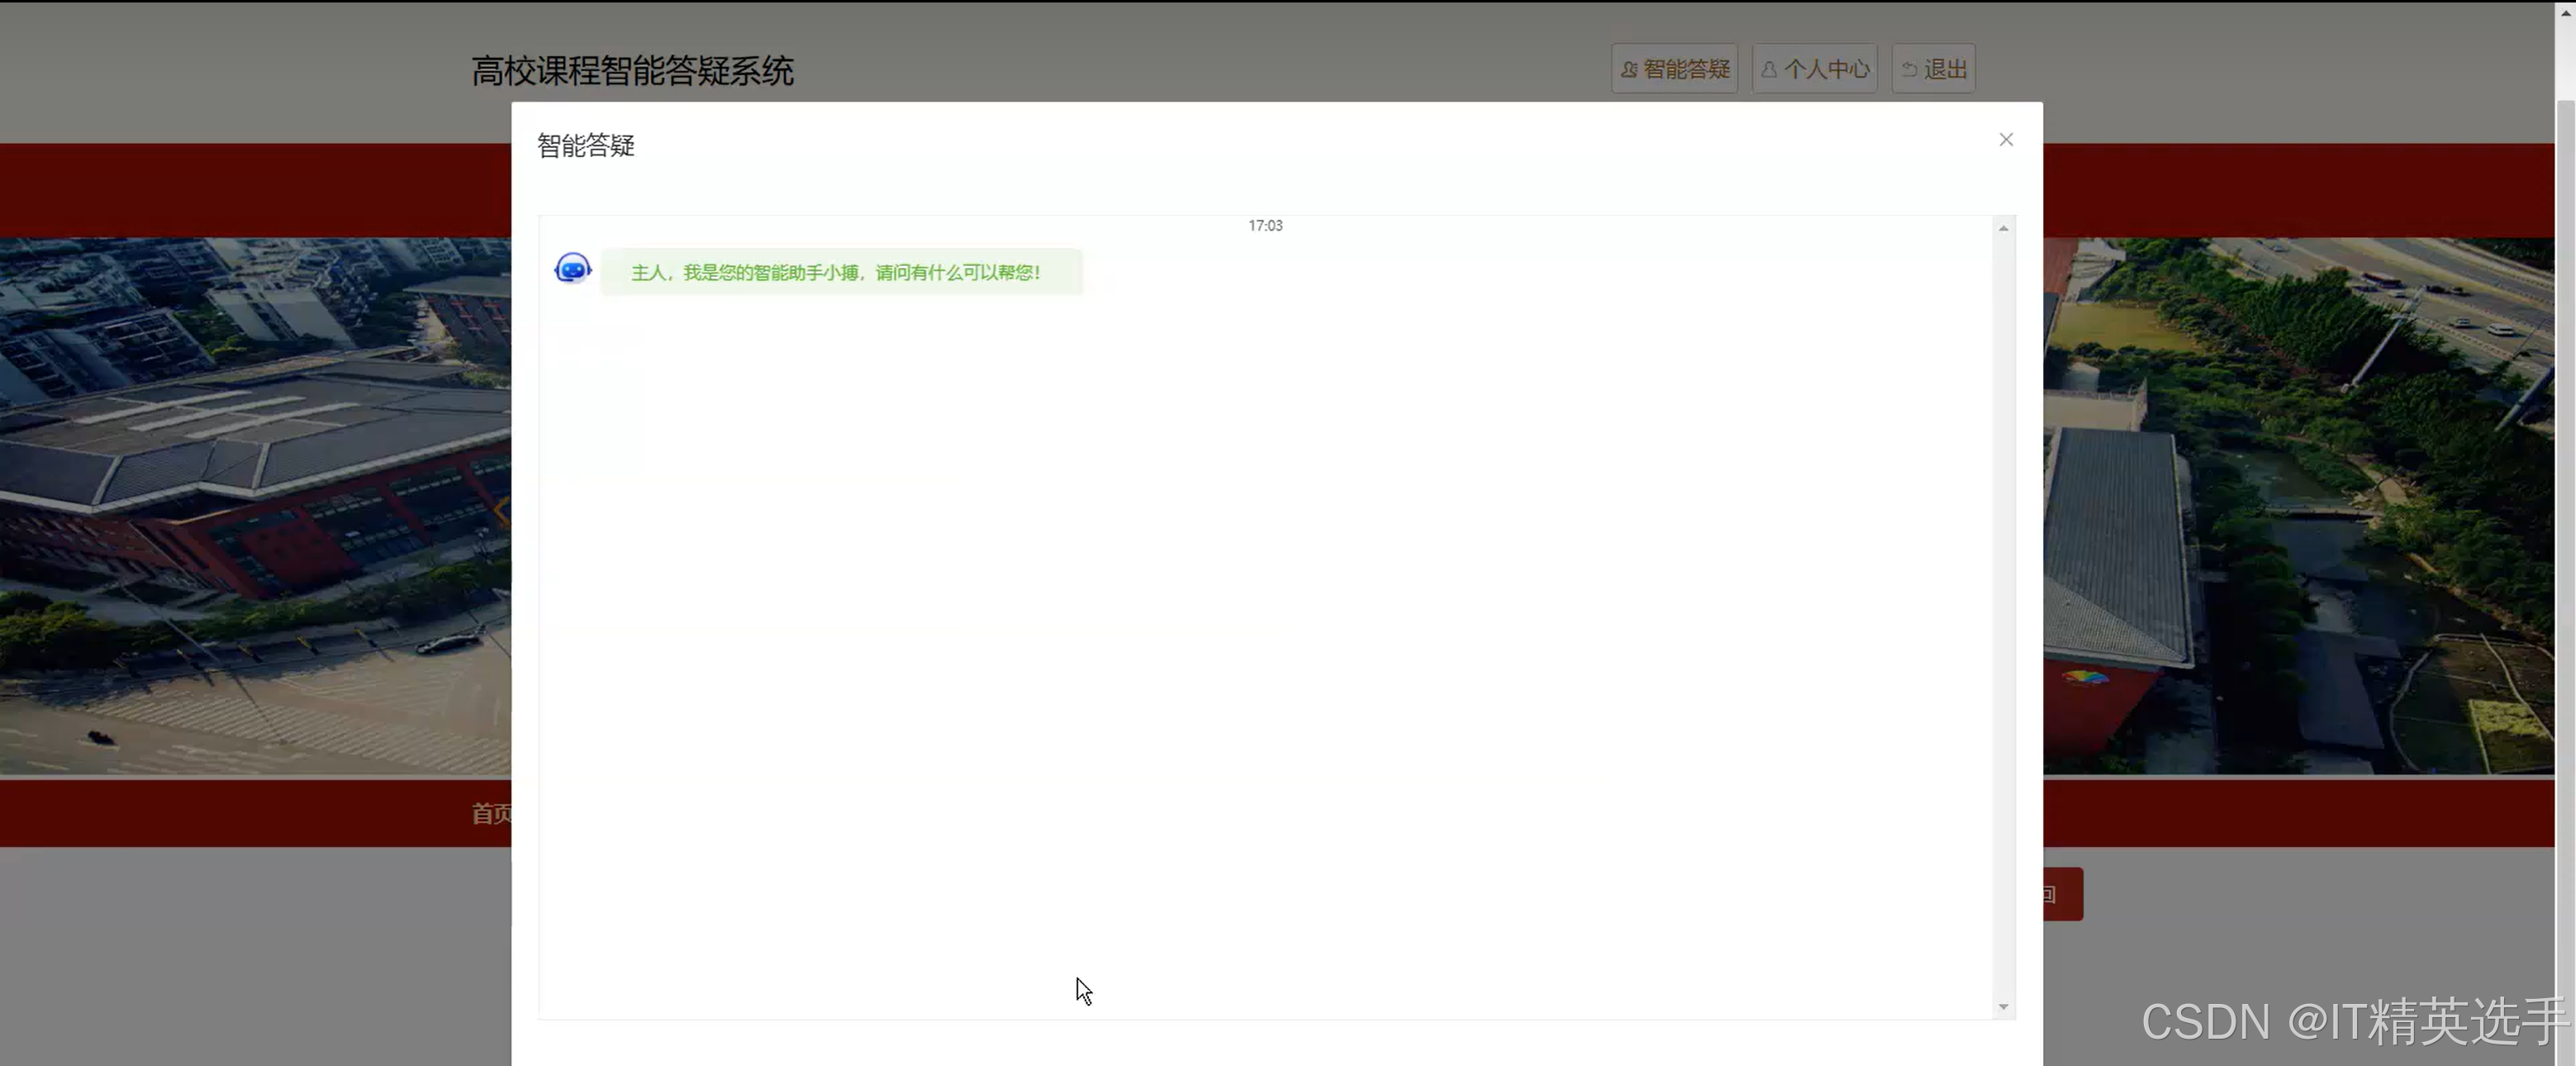Screen dimensions: 2576x1066
Task: Click 退出 to log out
Action: click(1932, 68)
